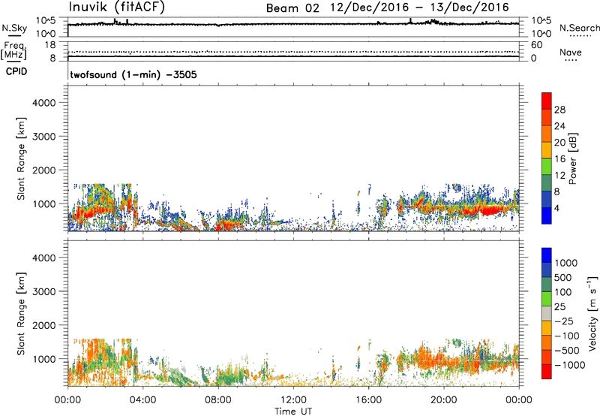600x416 pixels.
Task: Click the "12" value on the power color bar
Action: click(x=559, y=176)
